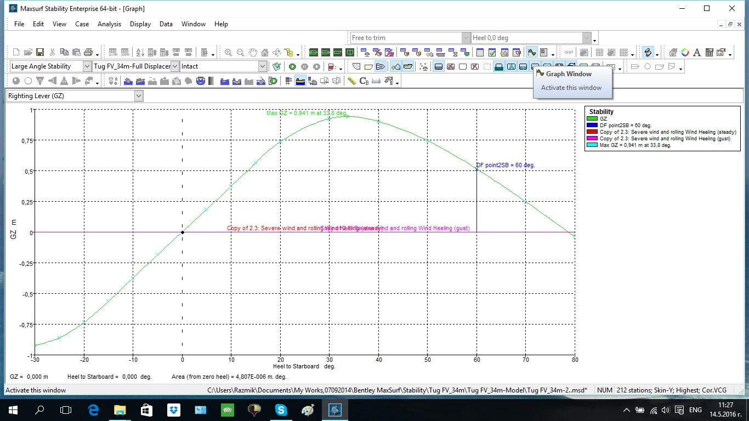Screen dimensions: 749x421
Task: Click the Home view house icon
Action: pos(265,53)
